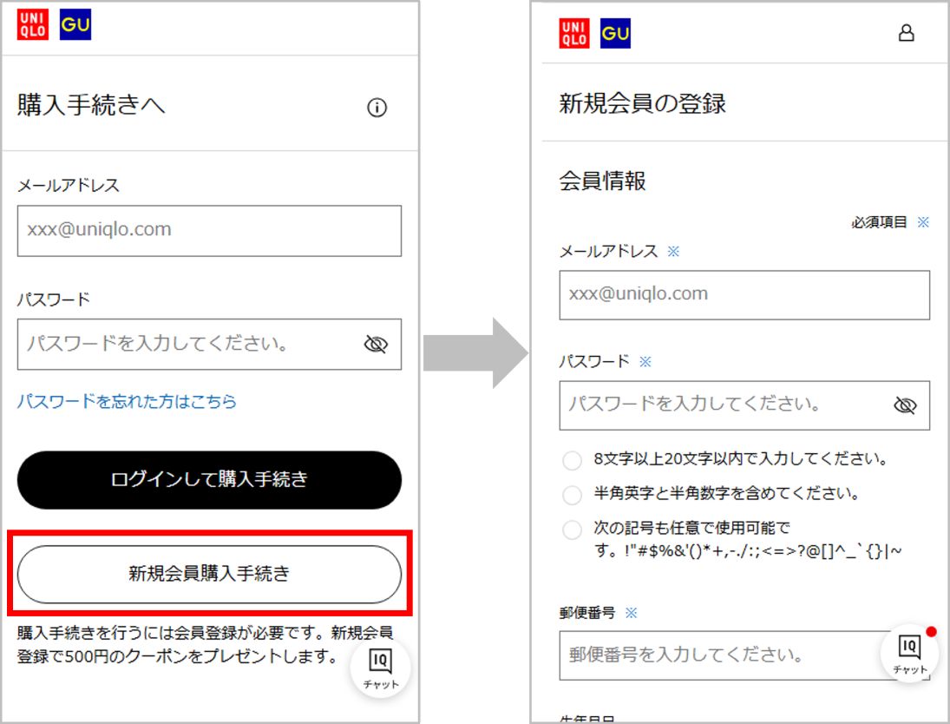
Task: Focus the 郵便番号 input field
Action: click(x=720, y=655)
